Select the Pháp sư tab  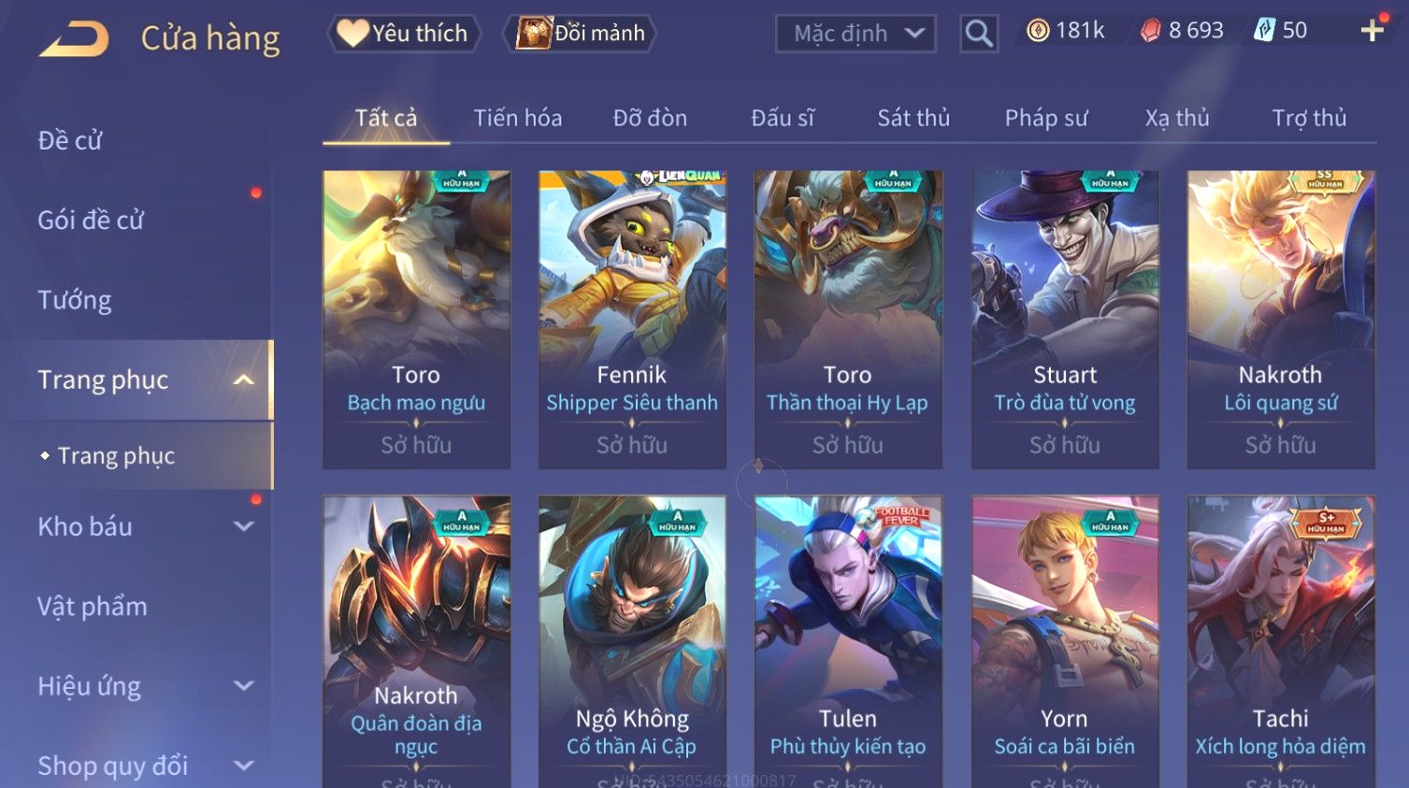tap(1046, 119)
